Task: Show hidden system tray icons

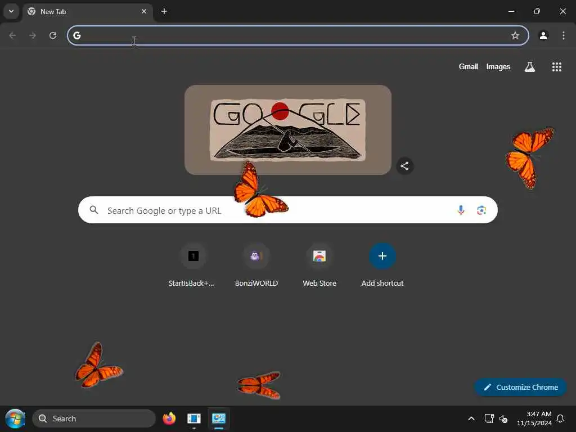Action: click(x=471, y=418)
